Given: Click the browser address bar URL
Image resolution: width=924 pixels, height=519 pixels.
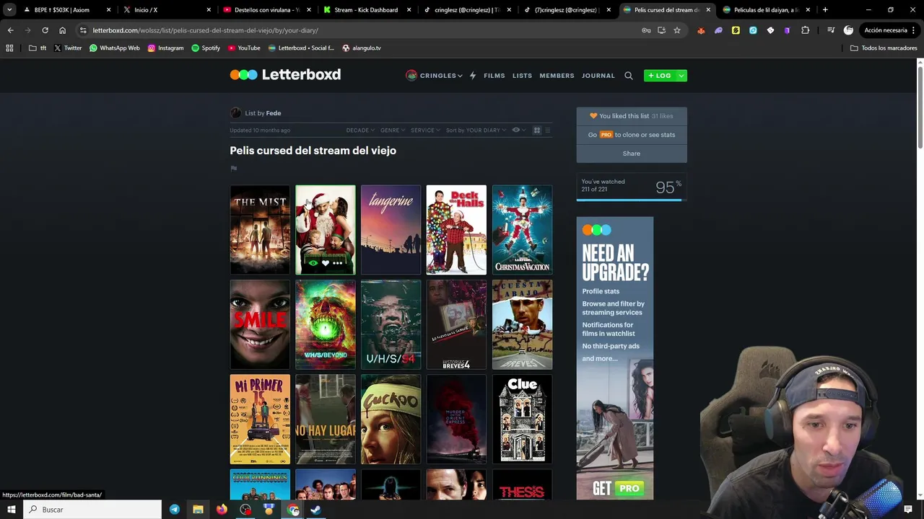Looking at the screenshot, I should click(x=205, y=30).
